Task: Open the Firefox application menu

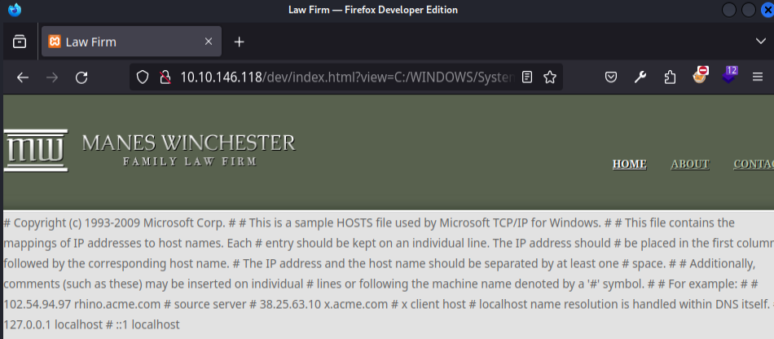Action: pos(758,77)
